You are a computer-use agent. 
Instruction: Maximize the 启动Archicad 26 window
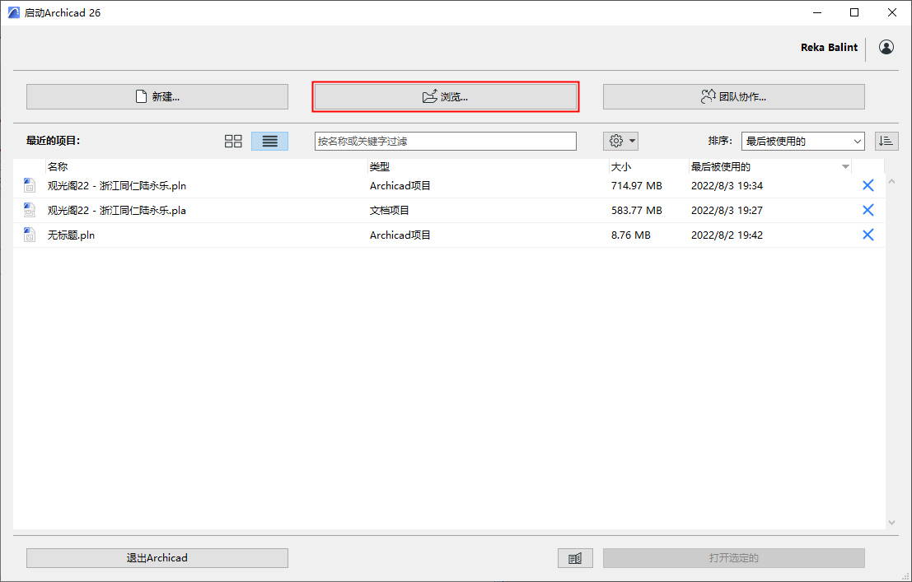[854, 13]
